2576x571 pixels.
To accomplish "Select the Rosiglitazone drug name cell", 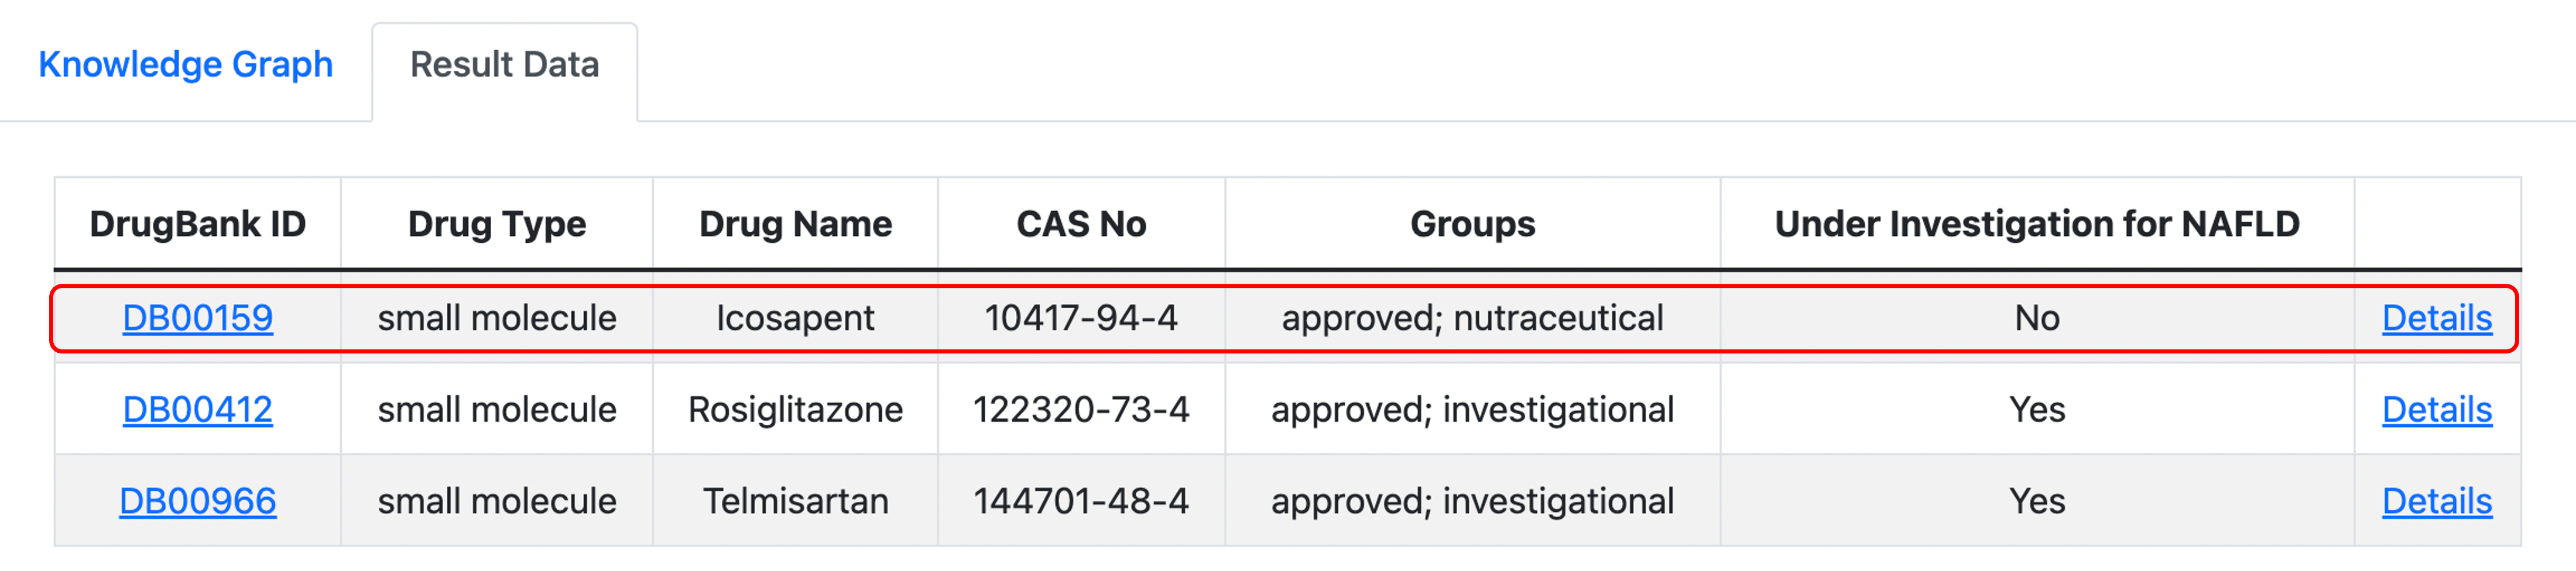I will (x=795, y=409).
